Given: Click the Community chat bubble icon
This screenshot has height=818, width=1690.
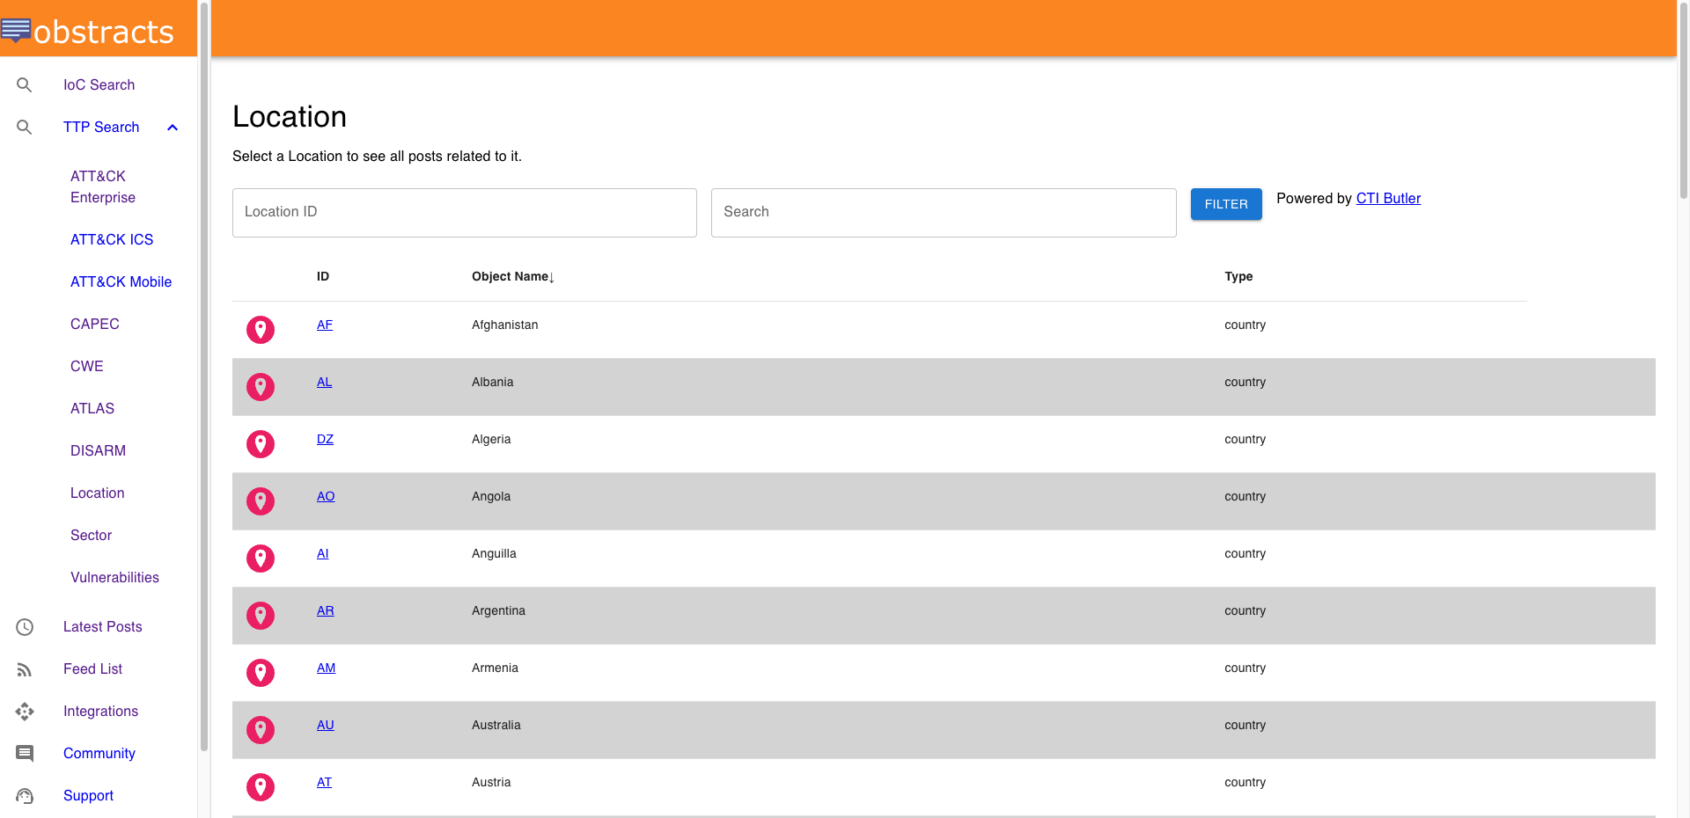Looking at the screenshot, I should [25, 754].
